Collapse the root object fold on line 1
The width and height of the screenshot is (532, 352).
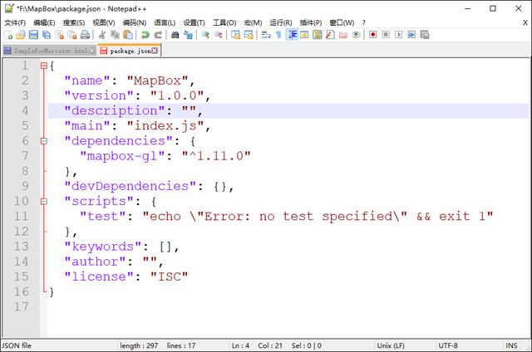(43, 66)
